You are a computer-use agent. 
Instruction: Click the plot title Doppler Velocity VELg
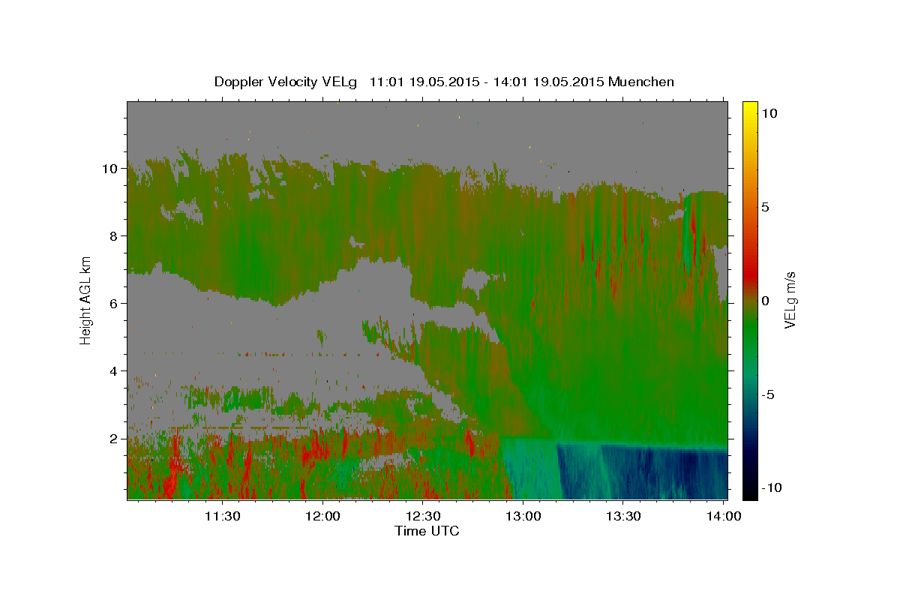pos(287,82)
